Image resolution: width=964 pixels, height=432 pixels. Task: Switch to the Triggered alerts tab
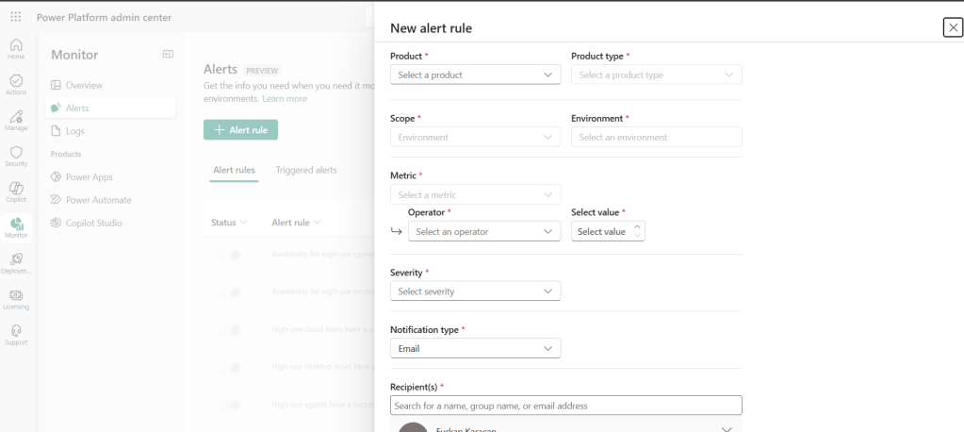(x=305, y=170)
